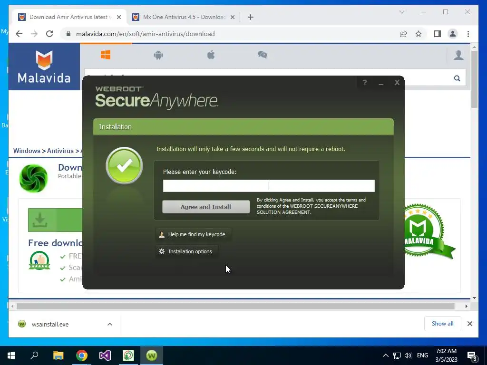This screenshot has height=365, width=487.
Task: Click the Windows breadcrumb link
Action: click(x=27, y=151)
